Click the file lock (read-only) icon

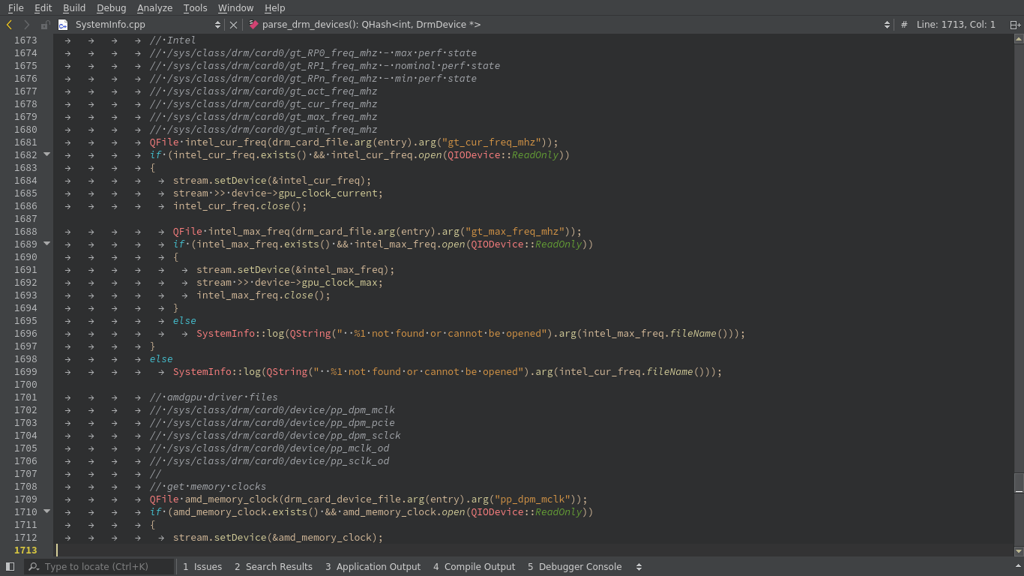click(x=45, y=25)
